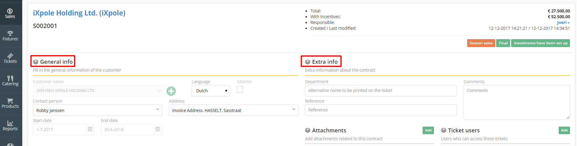577x146 pixels.
Task: Click Add button for Ticket users
Action: tap(564, 130)
